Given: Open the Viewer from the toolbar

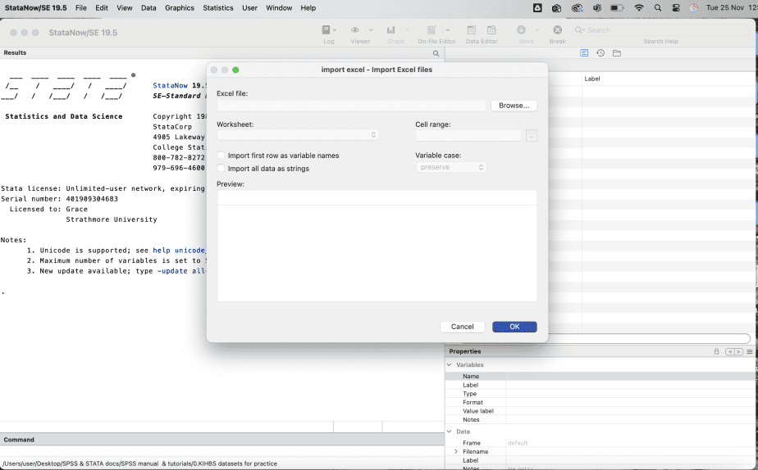Looking at the screenshot, I should (x=356, y=30).
